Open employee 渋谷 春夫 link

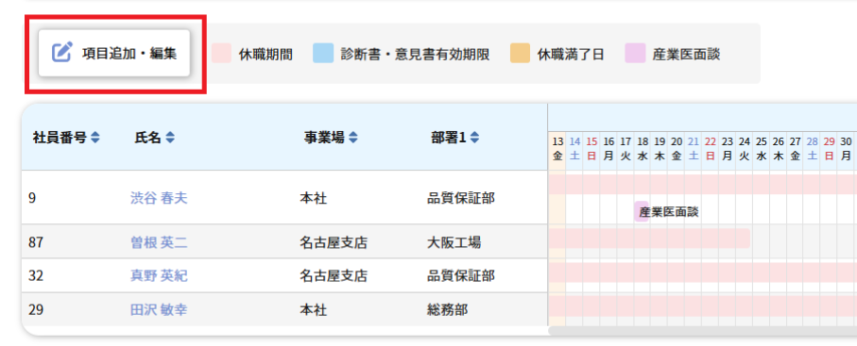pos(159,198)
